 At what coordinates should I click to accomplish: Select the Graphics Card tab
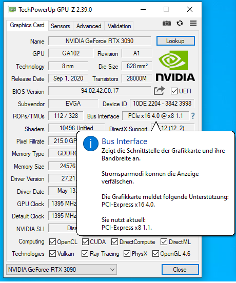27,25
